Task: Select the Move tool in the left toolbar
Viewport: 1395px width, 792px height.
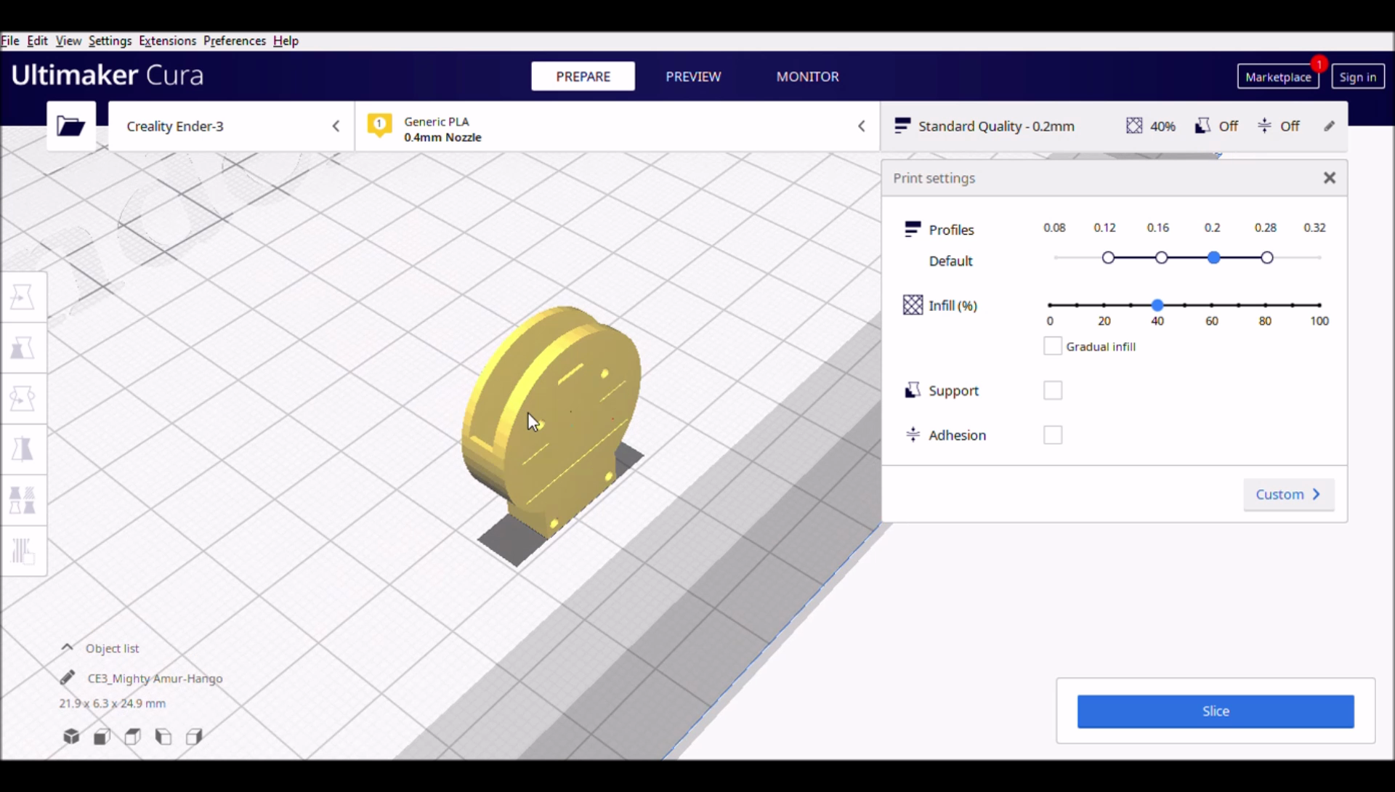Action: [x=24, y=296]
